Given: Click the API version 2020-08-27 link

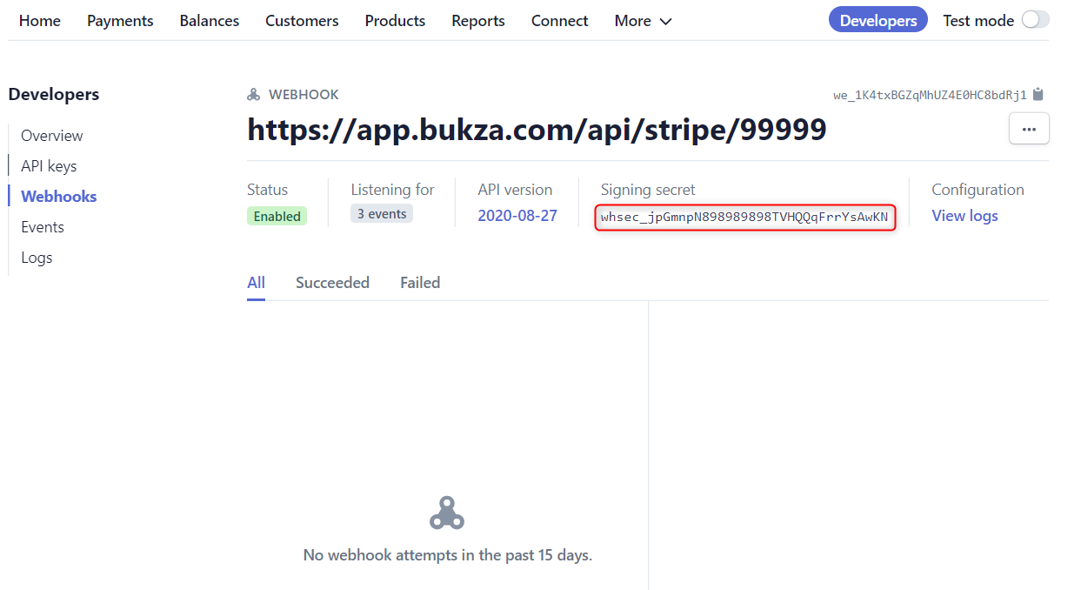Looking at the screenshot, I should (517, 216).
